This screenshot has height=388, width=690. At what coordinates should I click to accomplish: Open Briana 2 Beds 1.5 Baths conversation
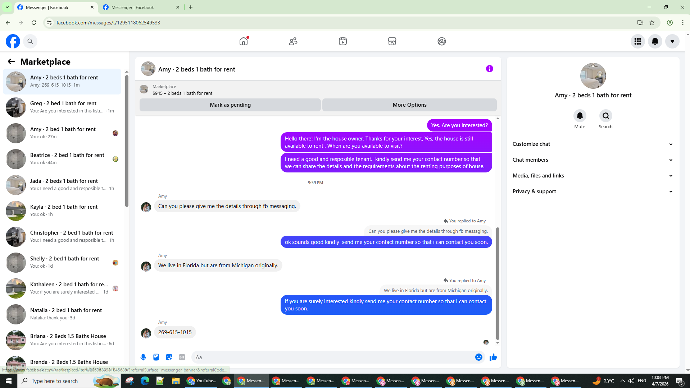pyautogui.click(x=62, y=340)
